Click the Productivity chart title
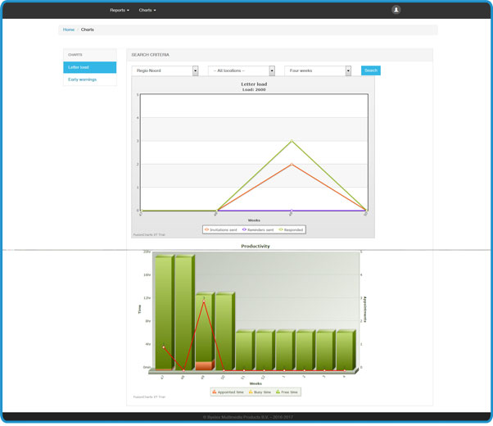Viewport: 493px width, 426px height. (x=256, y=246)
